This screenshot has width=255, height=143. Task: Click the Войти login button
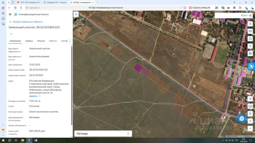(x=246, y=15)
